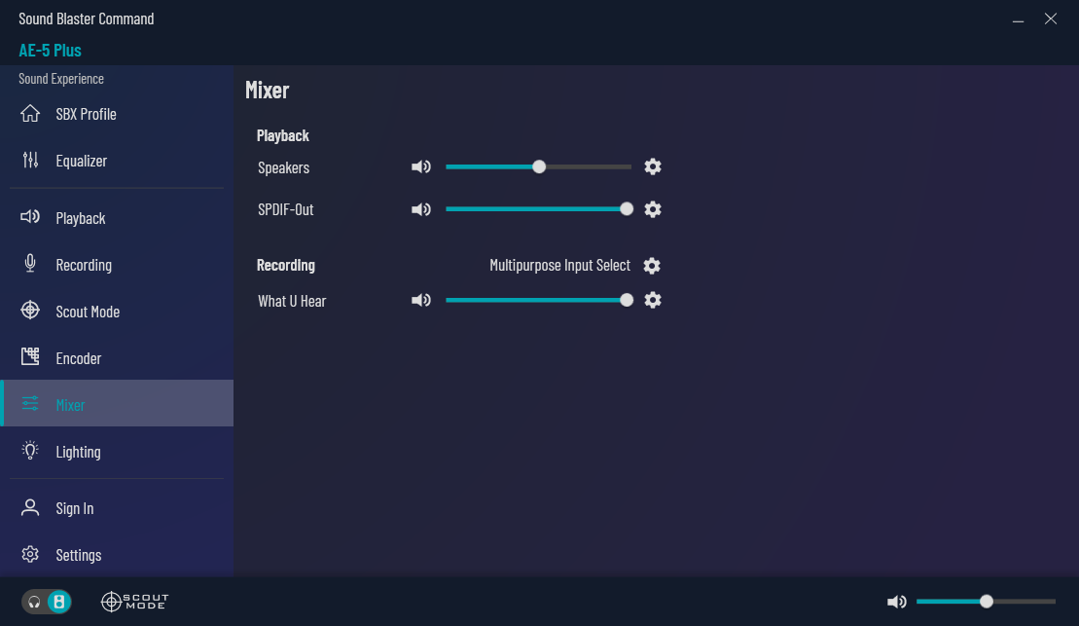Click the Recording section heading in Mixer
The image size is (1079, 626).
[286, 265]
